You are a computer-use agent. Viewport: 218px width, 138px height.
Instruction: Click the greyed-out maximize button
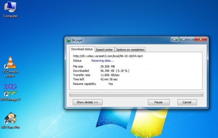(x=191, y=40)
